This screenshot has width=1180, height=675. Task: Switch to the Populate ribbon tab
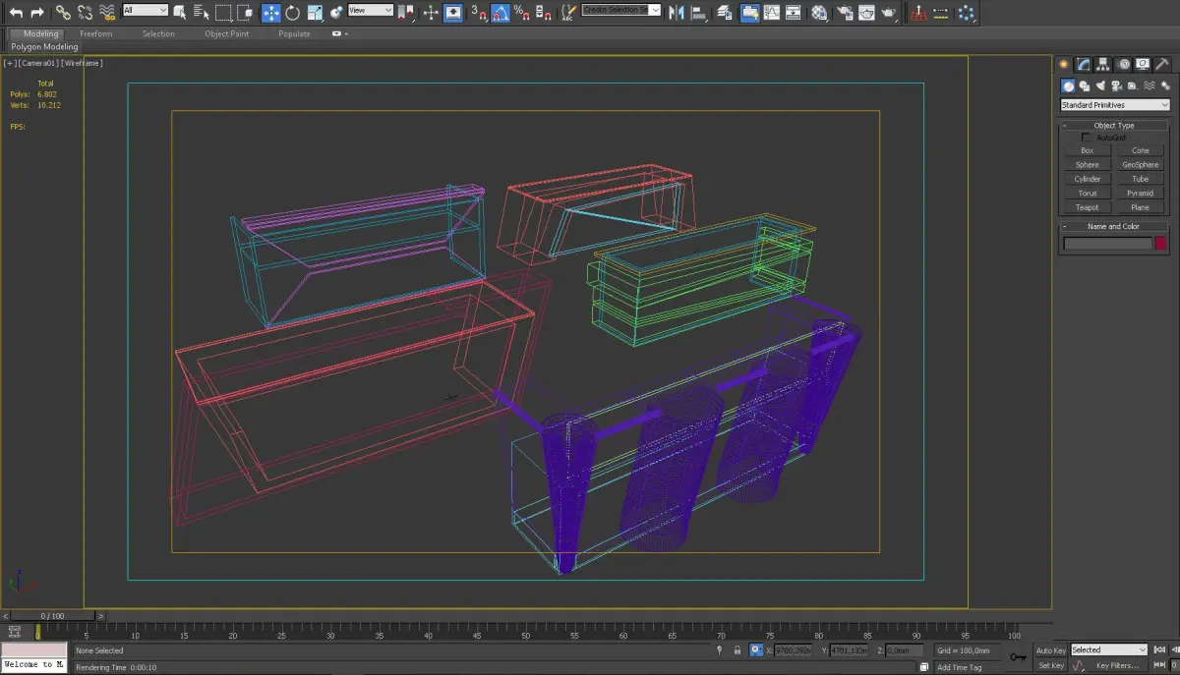(x=294, y=33)
